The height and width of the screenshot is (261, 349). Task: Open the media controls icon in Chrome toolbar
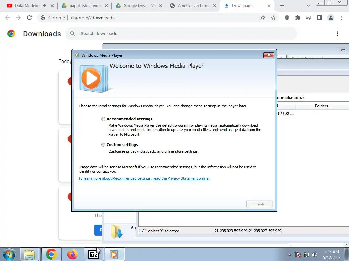pos(309,18)
